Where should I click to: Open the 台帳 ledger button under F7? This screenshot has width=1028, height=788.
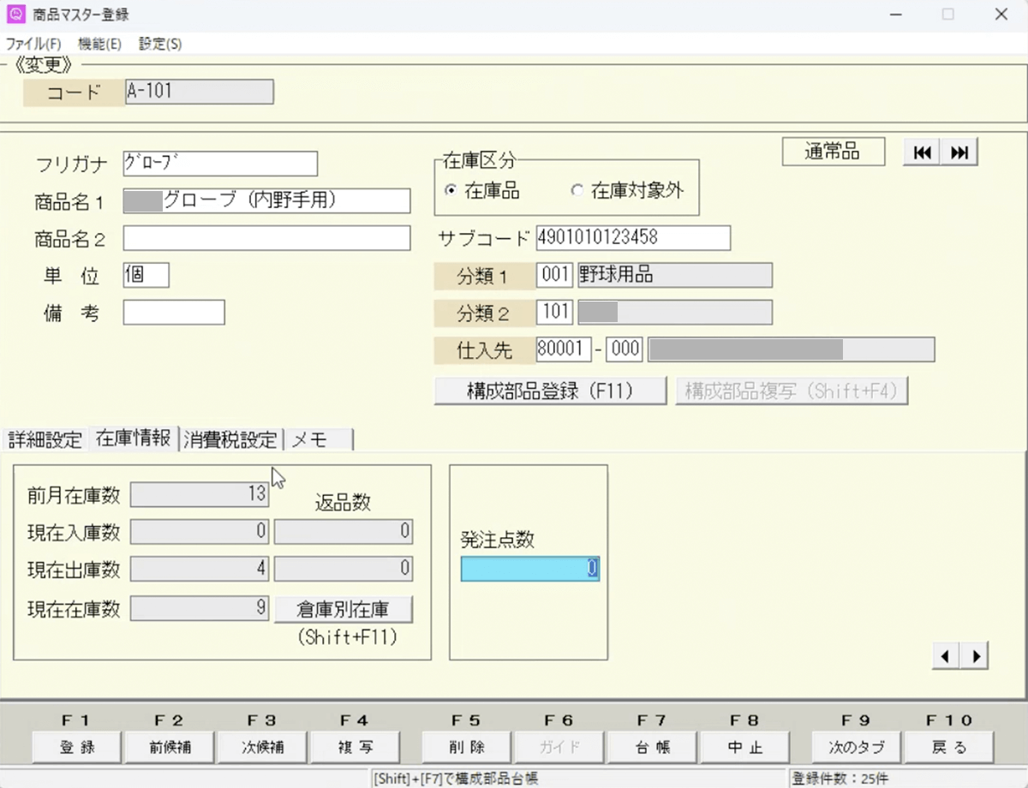pos(652,747)
